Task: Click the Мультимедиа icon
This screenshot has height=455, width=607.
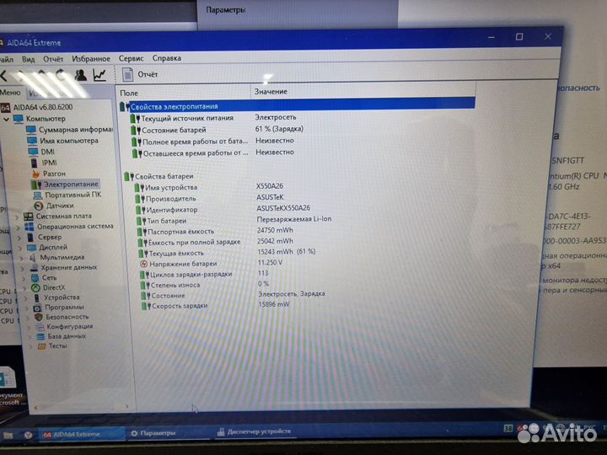Action: (33, 257)
